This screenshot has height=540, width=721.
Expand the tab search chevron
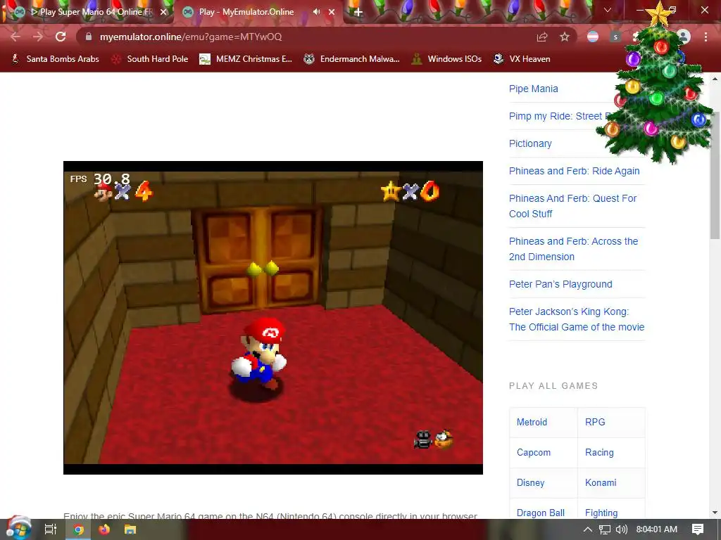pyautogui.click(x=608, y=10)
